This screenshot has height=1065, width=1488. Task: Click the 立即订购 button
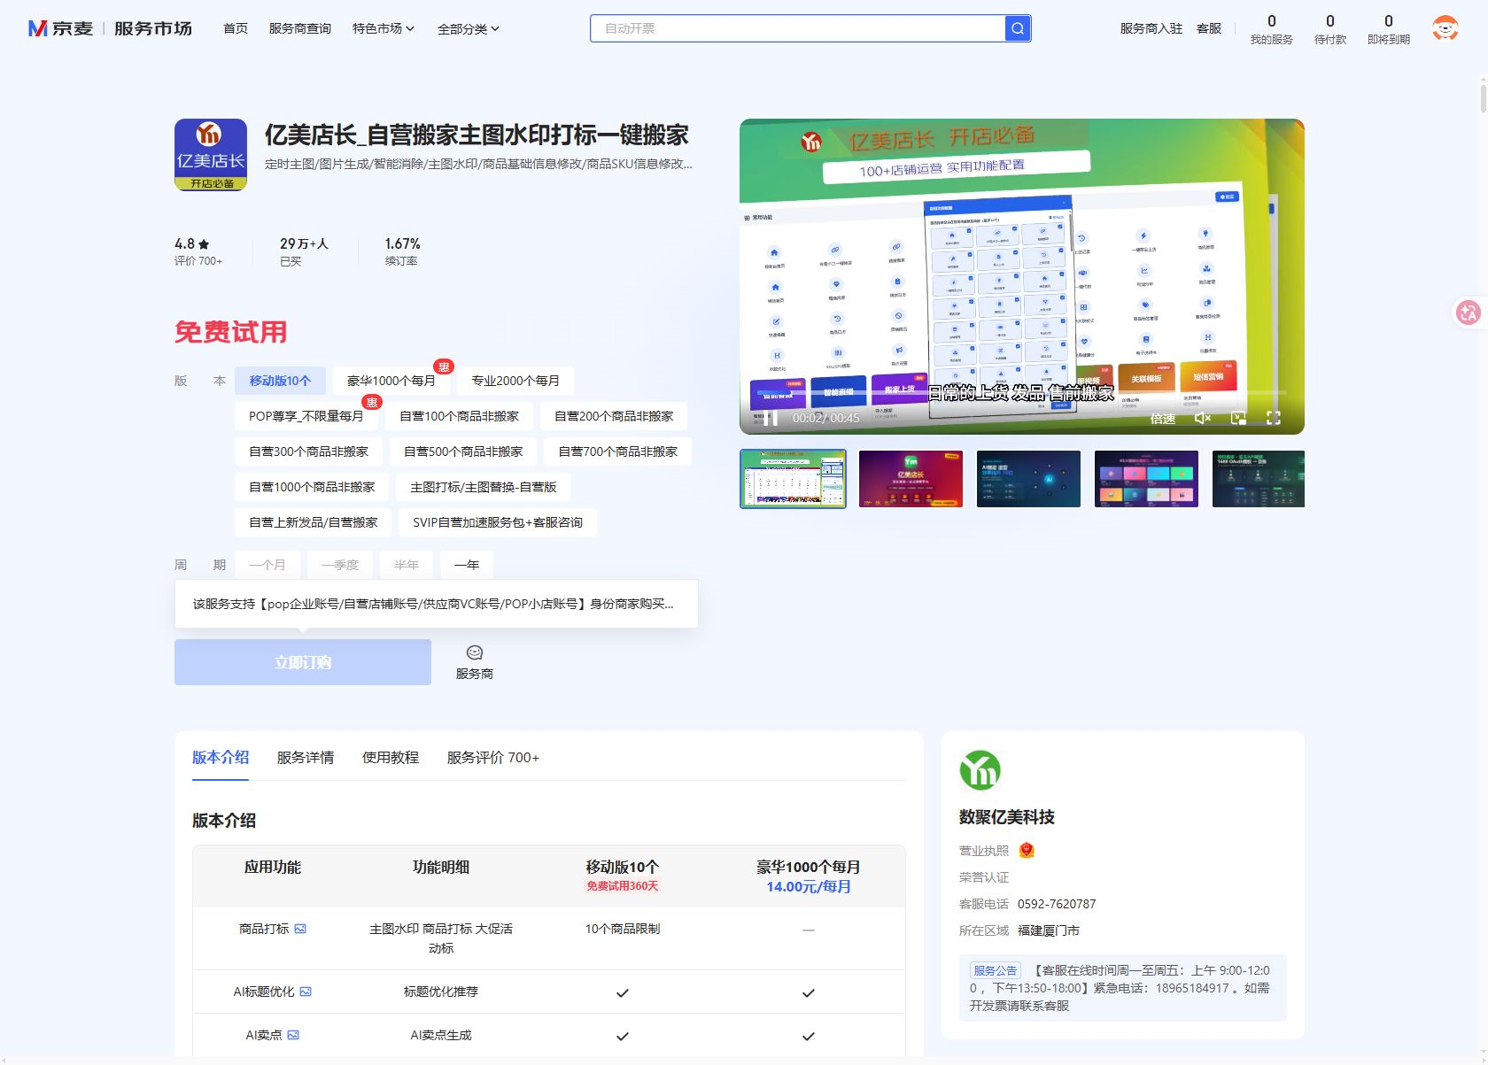pyautogui.click(x=303, y=662)
